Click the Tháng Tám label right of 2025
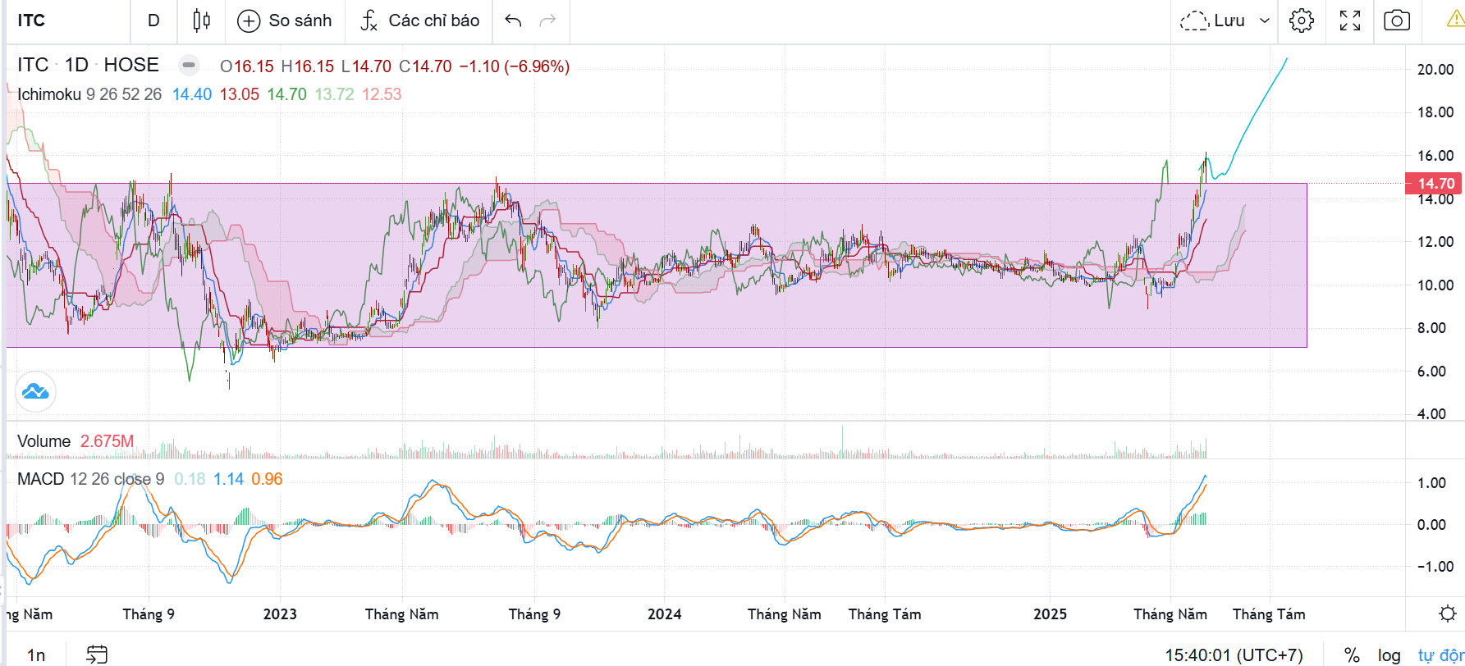 coord(1269,614)
